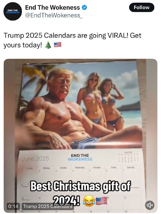
Task: Open the @EndTheWokeness_ handle link
Action: pos(54,15)
